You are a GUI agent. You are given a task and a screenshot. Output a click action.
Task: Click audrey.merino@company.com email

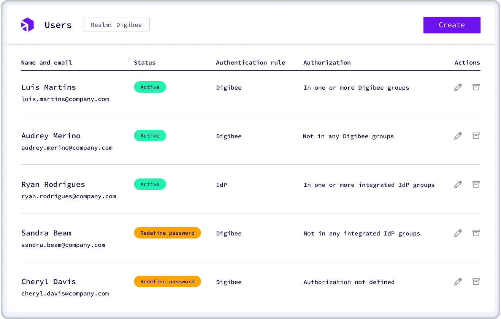pos(67,148)
